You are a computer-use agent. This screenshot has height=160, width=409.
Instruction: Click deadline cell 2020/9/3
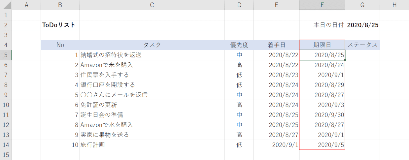click(322, 105)
